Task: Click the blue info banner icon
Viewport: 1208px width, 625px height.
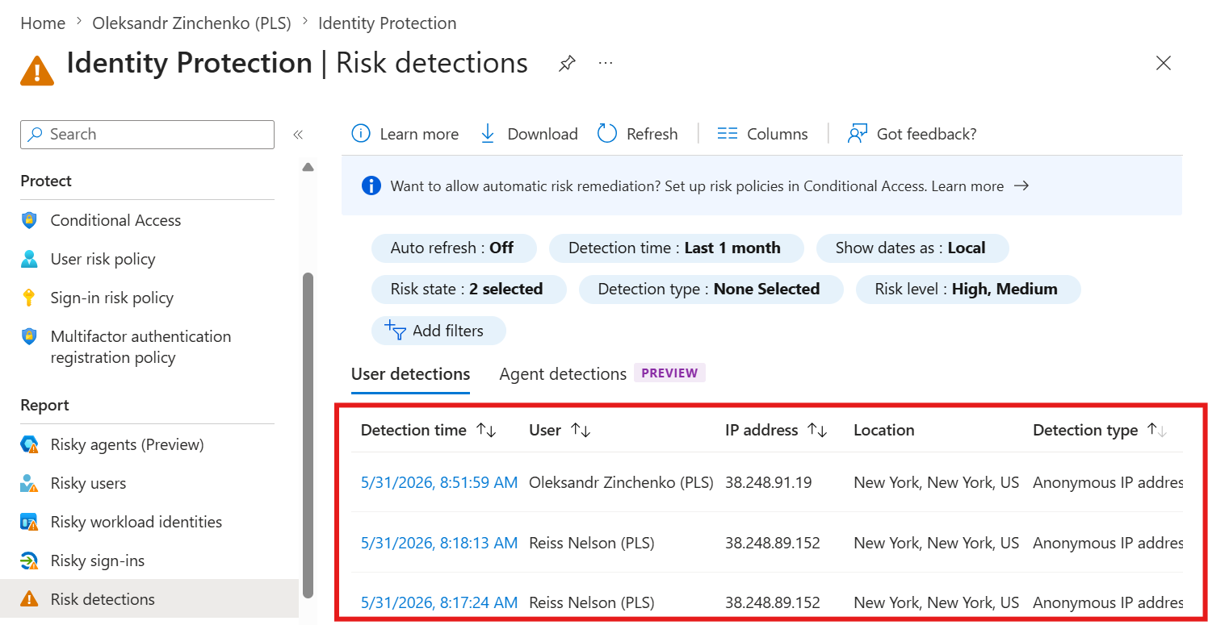Action: point(371,186)
